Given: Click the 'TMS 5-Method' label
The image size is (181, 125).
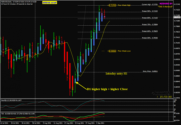Looking at the screenshot, I should (165, 7).
